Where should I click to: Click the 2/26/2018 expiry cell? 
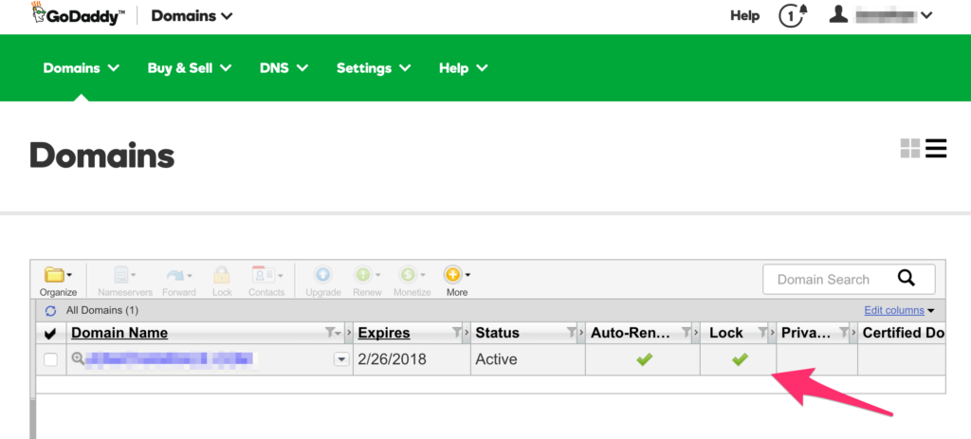(x=392, y=359)
